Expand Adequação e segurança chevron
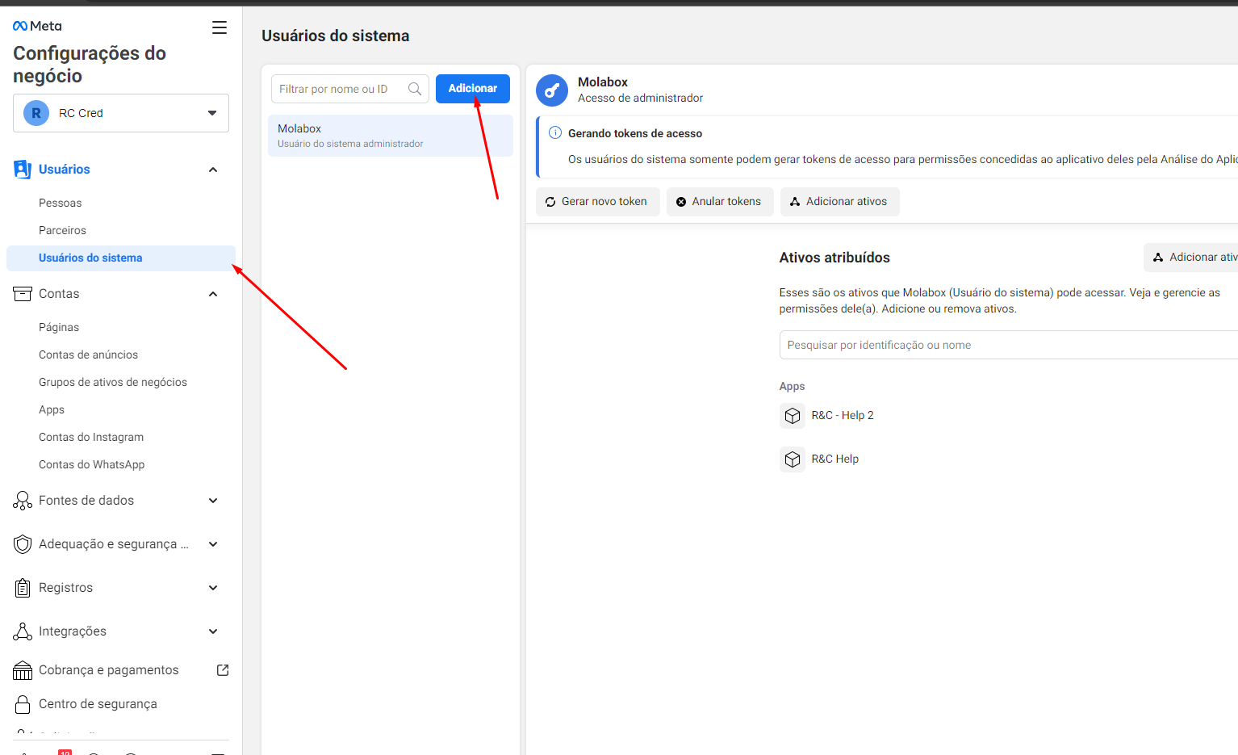This screenshot has width=1238, height=755. coord(213,544)
